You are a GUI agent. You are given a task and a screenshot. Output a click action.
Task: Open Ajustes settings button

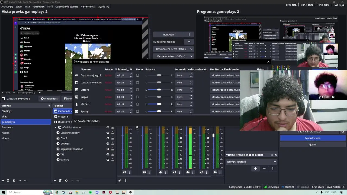click(313, 145)
